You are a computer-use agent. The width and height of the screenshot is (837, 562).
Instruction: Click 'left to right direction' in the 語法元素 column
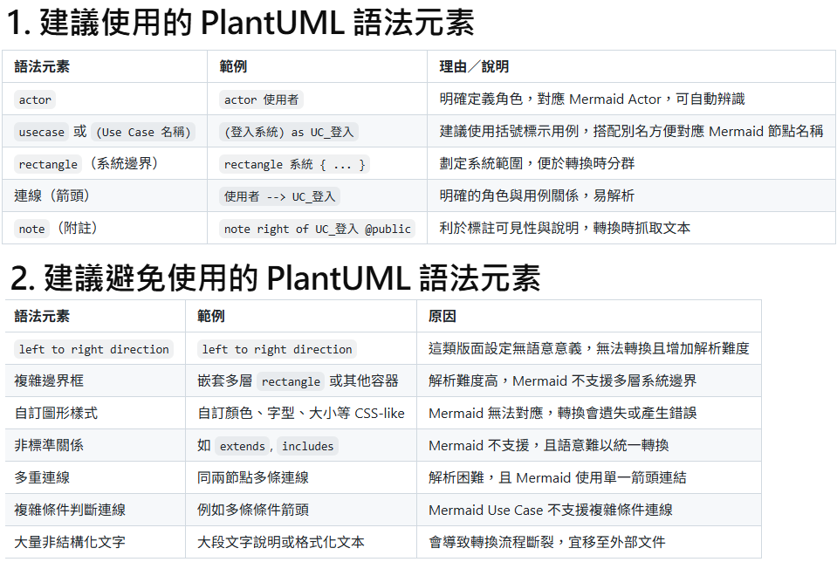(x=94, y=349)
